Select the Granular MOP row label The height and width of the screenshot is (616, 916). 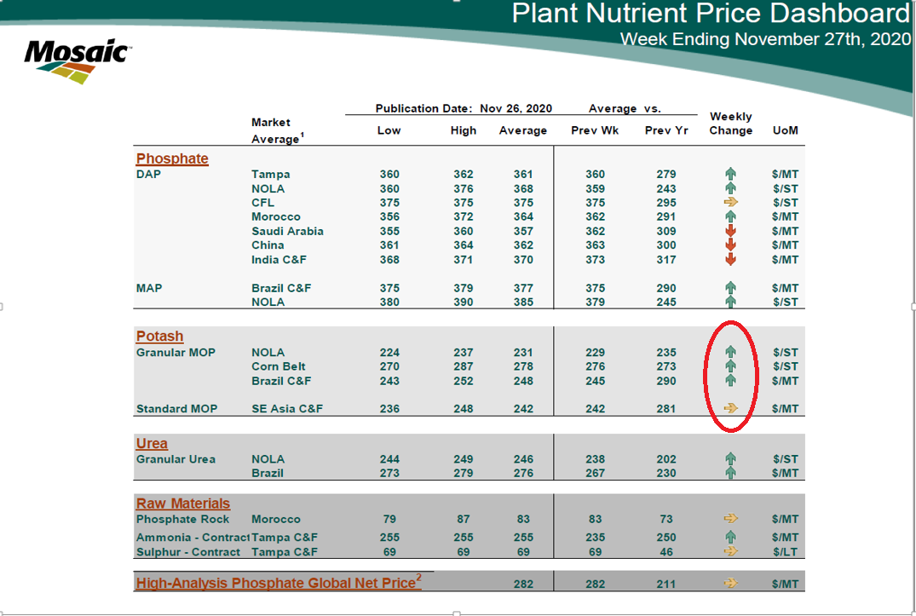click(x=176, y=352)
